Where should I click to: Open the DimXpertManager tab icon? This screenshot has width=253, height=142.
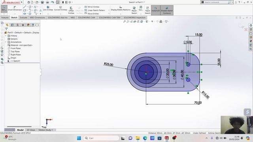[x=23, y=25]
